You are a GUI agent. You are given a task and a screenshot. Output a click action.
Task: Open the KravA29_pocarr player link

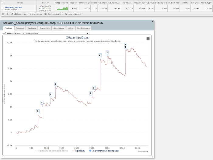coord(13,8)
